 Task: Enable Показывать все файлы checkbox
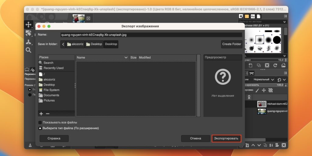pyautogui.click(x=40, y=122)
